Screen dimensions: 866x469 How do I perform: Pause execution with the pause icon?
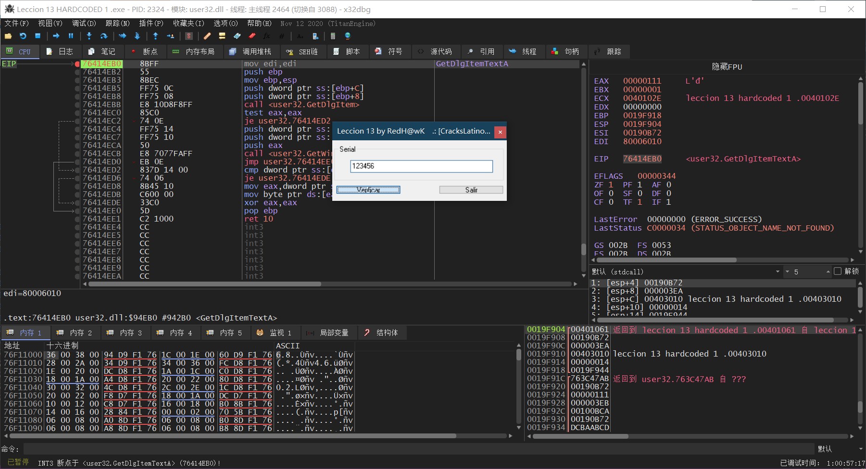(71, 36)
